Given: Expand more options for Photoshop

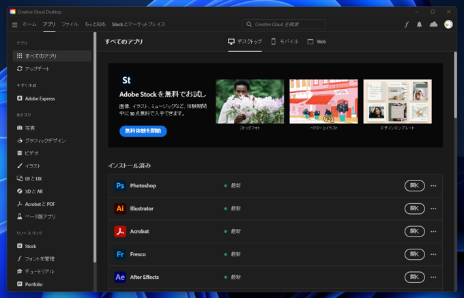Looking at the screenshot, I should coord(433,186).
